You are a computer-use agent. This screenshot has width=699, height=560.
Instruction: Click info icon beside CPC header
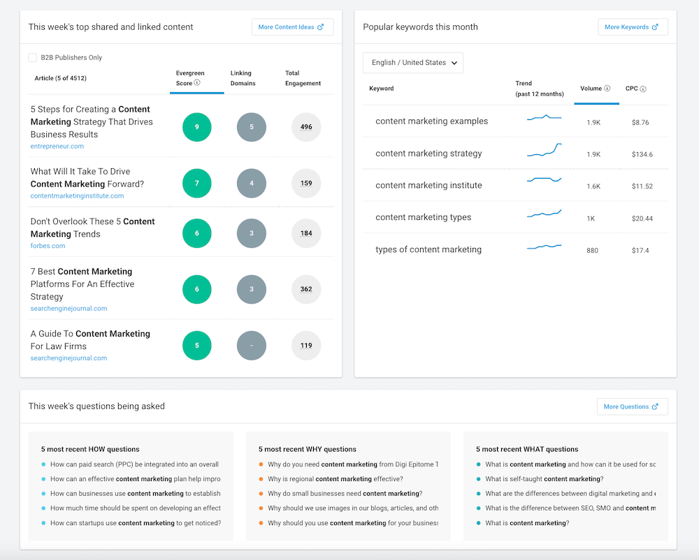coord(643,89)
